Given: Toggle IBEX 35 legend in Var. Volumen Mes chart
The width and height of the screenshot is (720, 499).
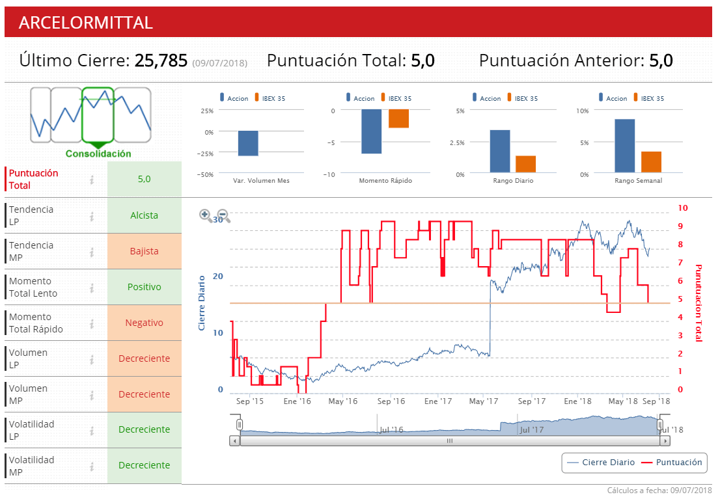Looking at the screenshot, I should coord(270,98).
